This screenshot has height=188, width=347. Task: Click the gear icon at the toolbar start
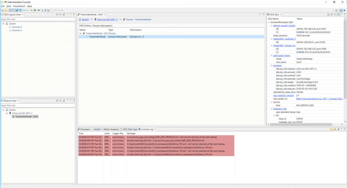pyautogui.click(x=3, y=10)
